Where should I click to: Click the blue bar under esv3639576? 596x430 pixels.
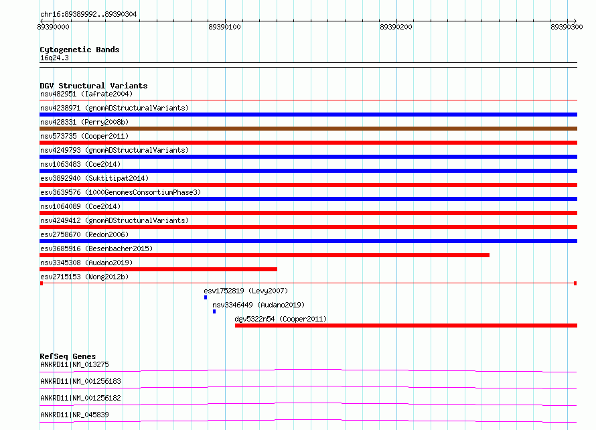coord(308,199)
